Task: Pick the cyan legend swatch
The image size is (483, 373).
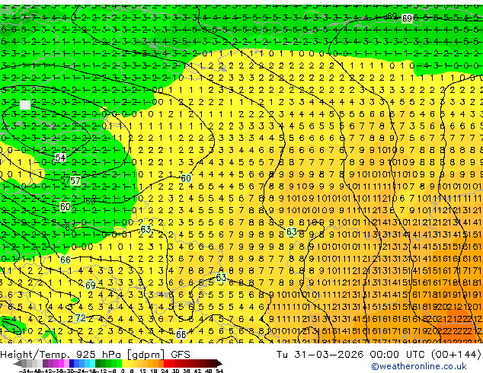Action: coord(92,363)
